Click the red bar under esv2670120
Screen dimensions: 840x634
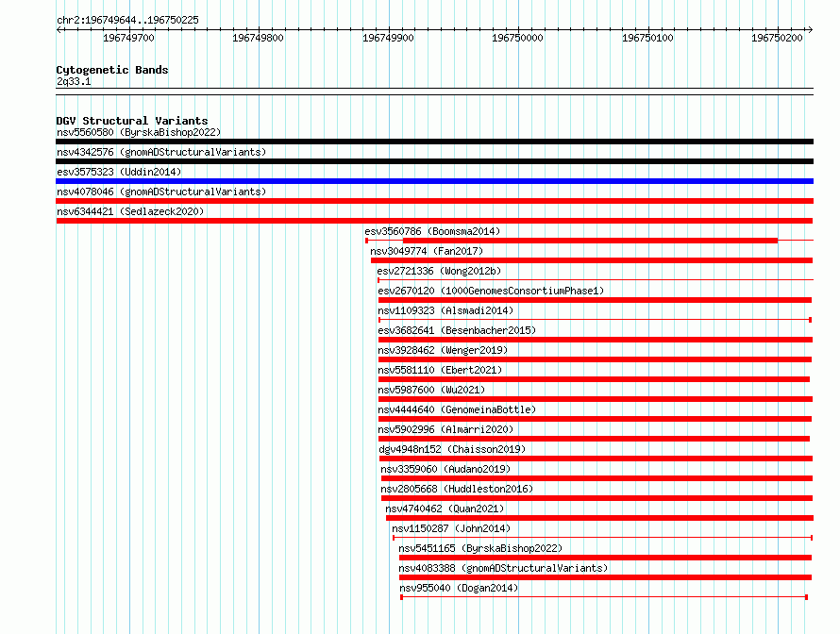point(596,300)
